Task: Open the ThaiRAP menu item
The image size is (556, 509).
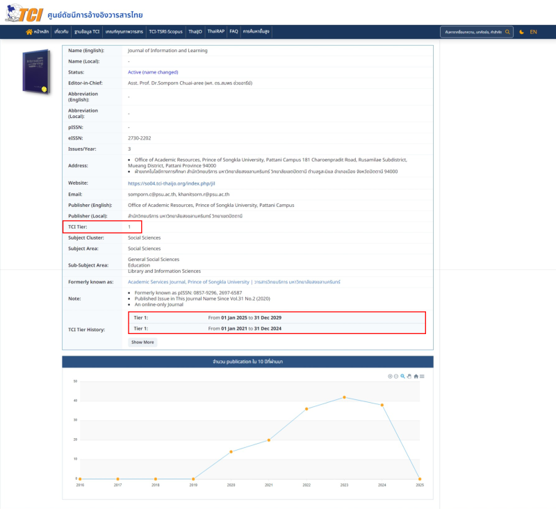Action: (x=216, y=31)
